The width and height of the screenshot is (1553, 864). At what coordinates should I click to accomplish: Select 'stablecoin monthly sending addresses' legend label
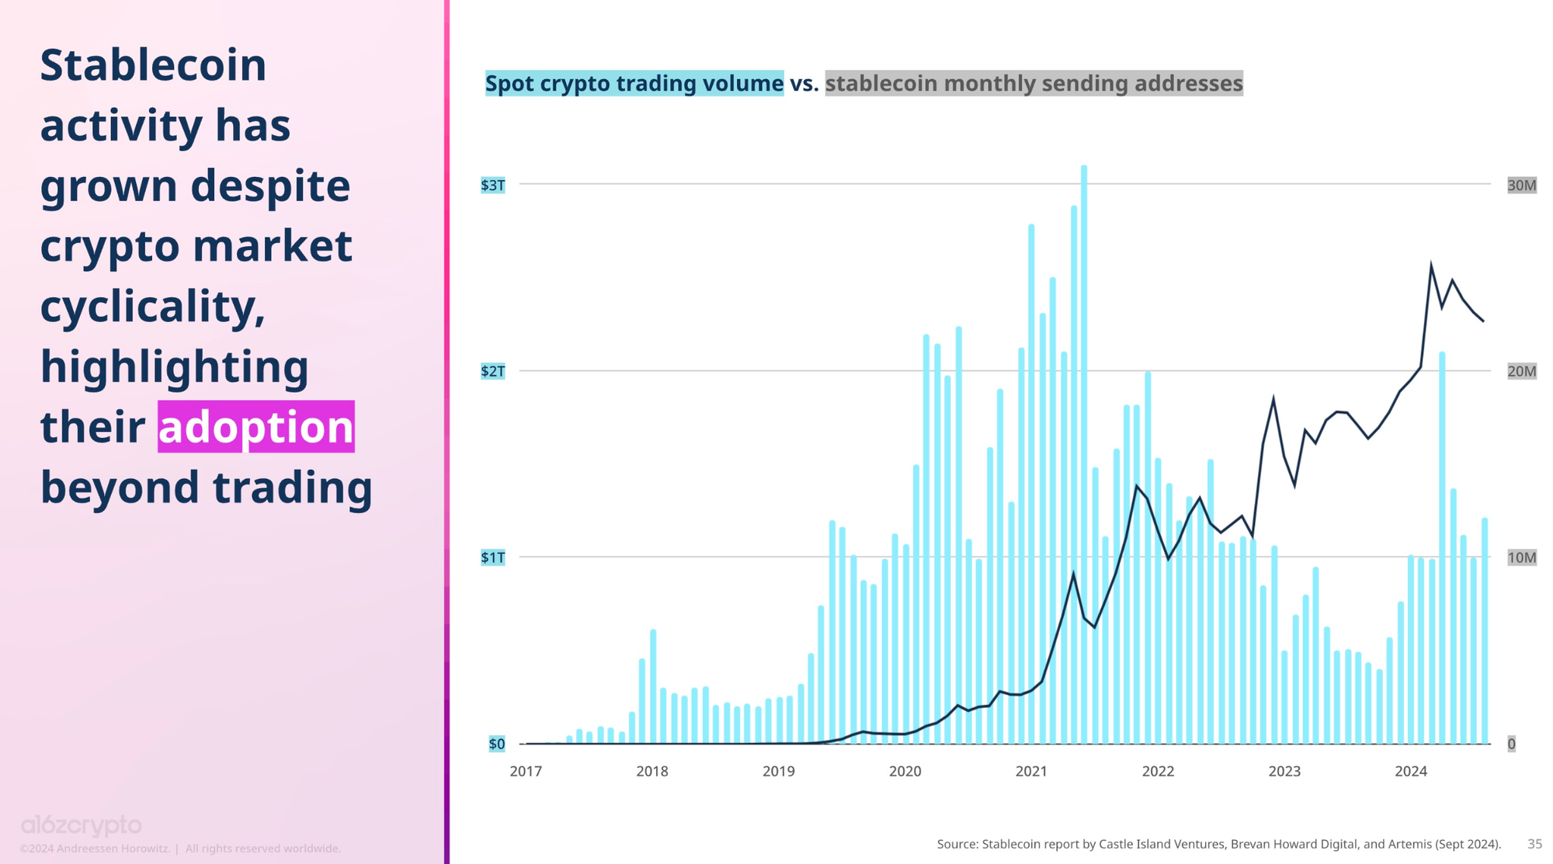pyautogui.click(x=1033, y=83)
